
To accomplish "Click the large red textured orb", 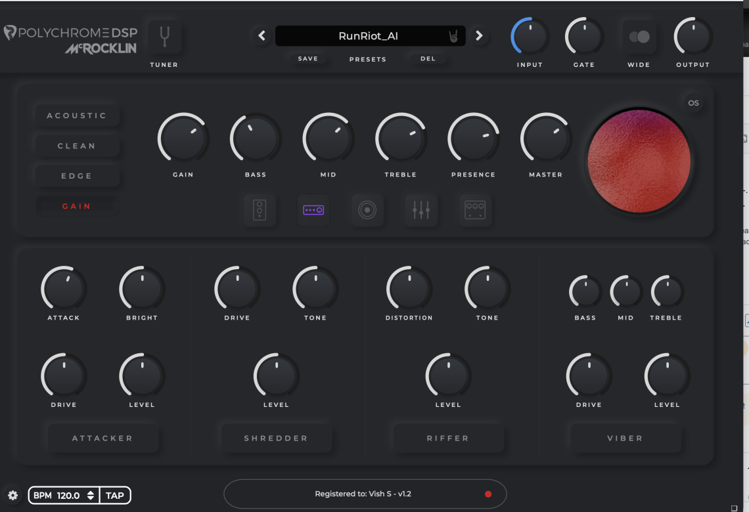I will [x=639, y=161].
